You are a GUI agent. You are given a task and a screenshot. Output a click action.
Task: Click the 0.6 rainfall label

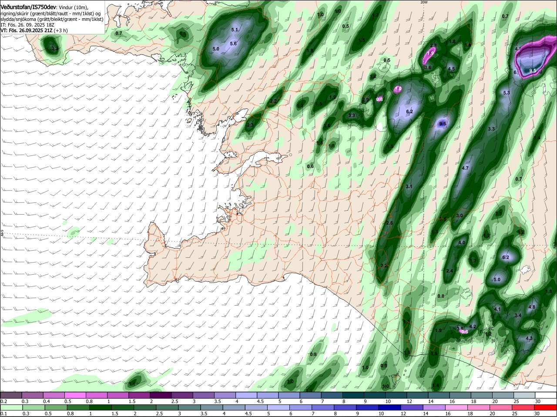310,166
